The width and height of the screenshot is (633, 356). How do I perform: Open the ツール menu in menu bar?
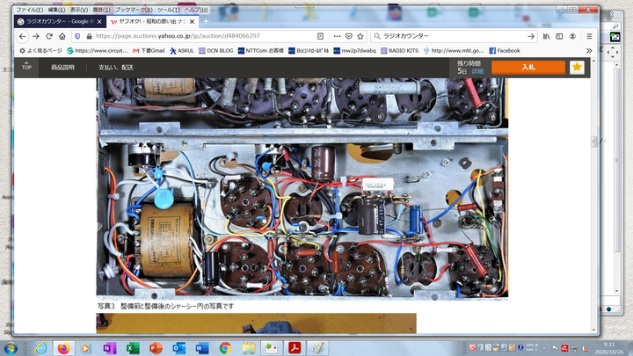pos(168,9)
